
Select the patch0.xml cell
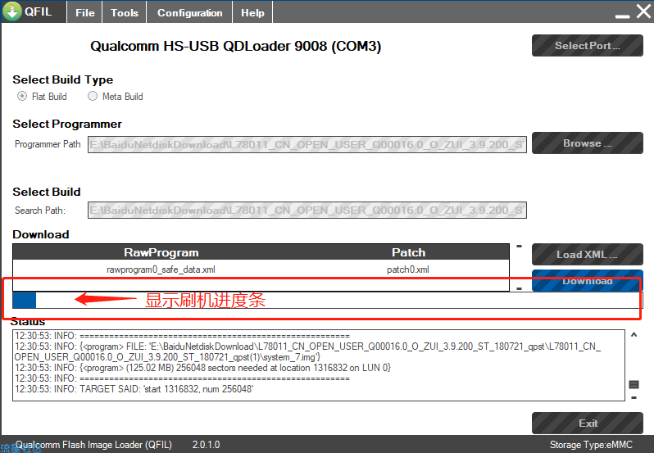408,270
